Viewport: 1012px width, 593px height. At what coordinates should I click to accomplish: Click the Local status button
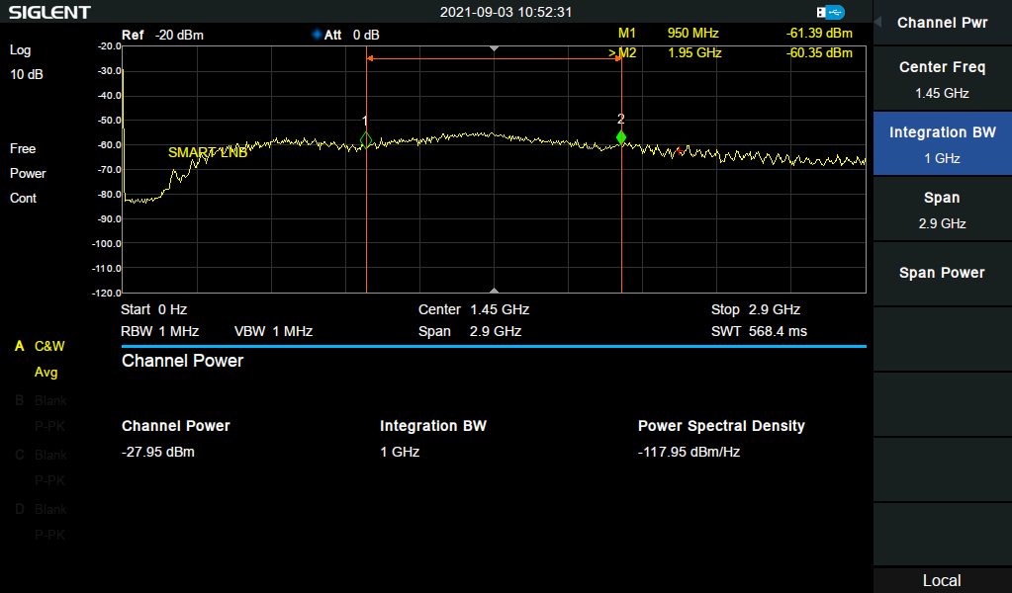pos(942,580)
